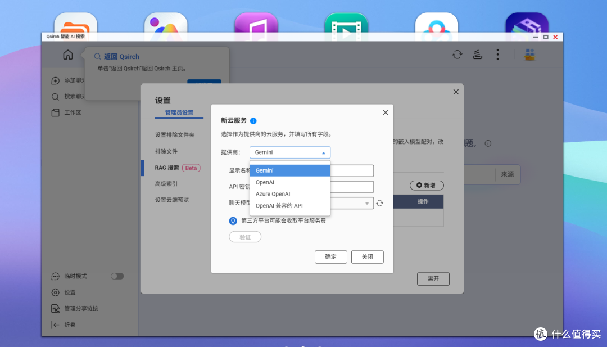Viewport: 607px width, 347px height.
Task: Switch to 管理员设置 tab
Action: pos(179,112)
